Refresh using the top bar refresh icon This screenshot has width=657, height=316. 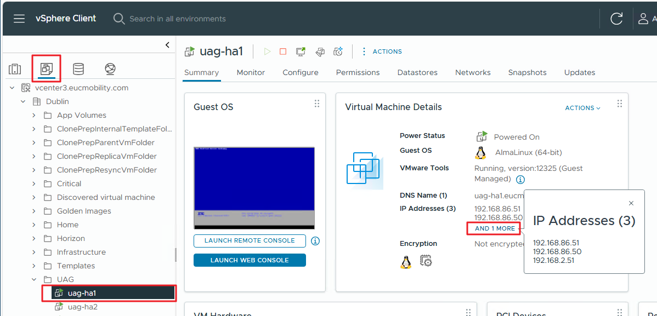(x=616, y=19)
